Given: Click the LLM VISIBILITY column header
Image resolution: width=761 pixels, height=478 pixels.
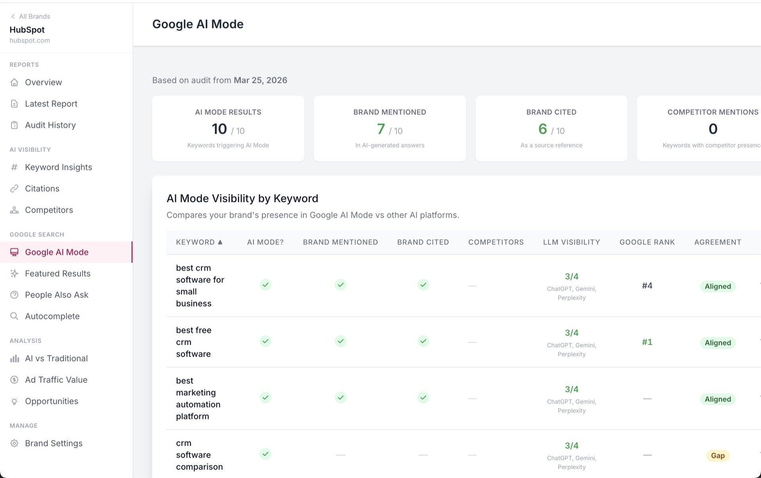Looking at the screenshot, I should coord(572,242).
